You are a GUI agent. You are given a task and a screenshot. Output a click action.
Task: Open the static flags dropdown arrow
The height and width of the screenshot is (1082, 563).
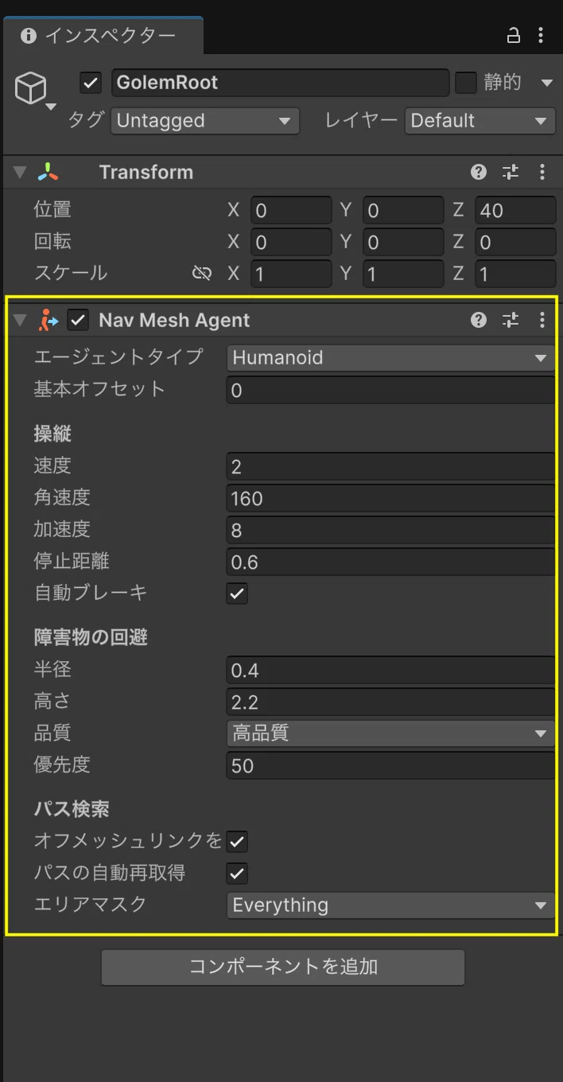546,83
